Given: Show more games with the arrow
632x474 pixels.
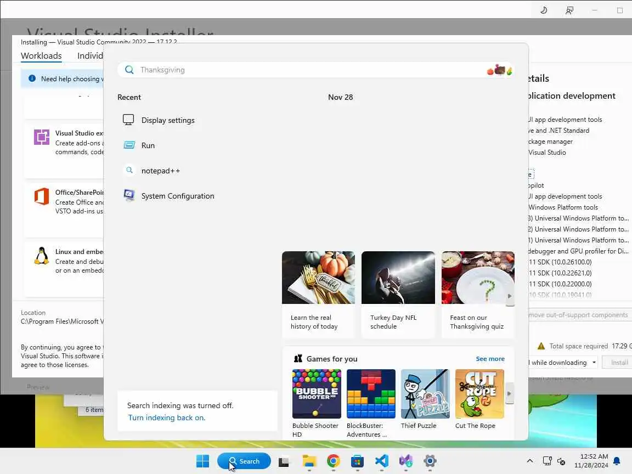Looking at the screenshot, I should (509, 393).
